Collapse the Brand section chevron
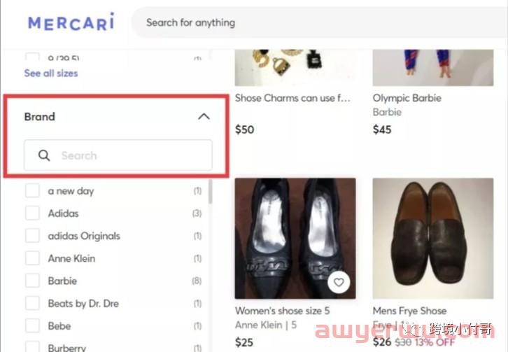Screen dimensions: 508x352 click(x=204, y=116)
